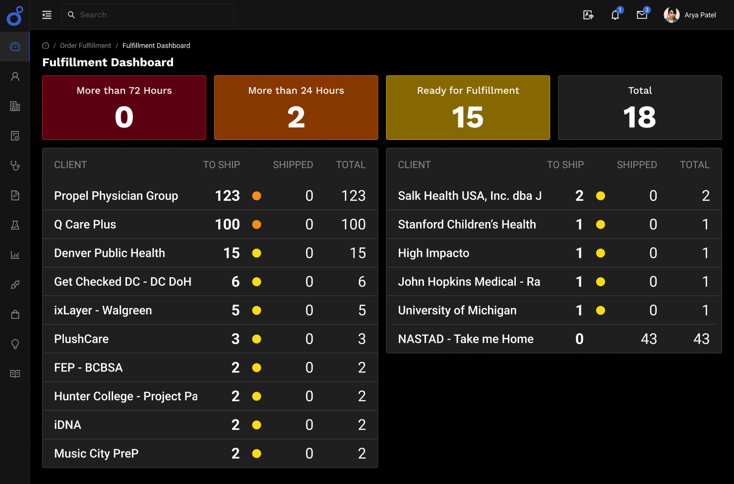The height and width of the screenshot is (484, 734).
Task: Select the Ready for Fulfillment card
Action: [468, 108]
